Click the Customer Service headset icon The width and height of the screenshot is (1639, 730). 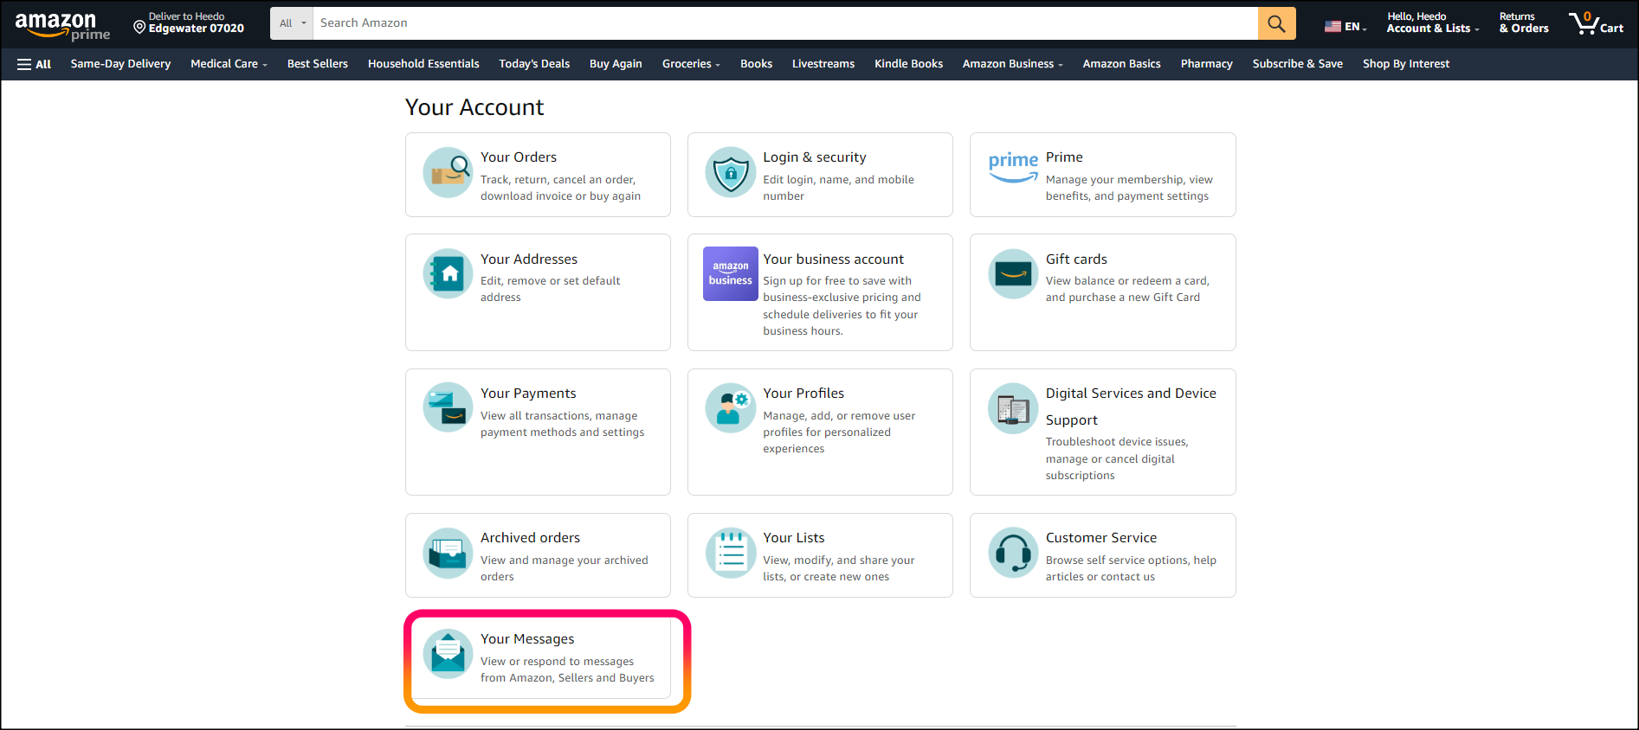point(1013,553)
